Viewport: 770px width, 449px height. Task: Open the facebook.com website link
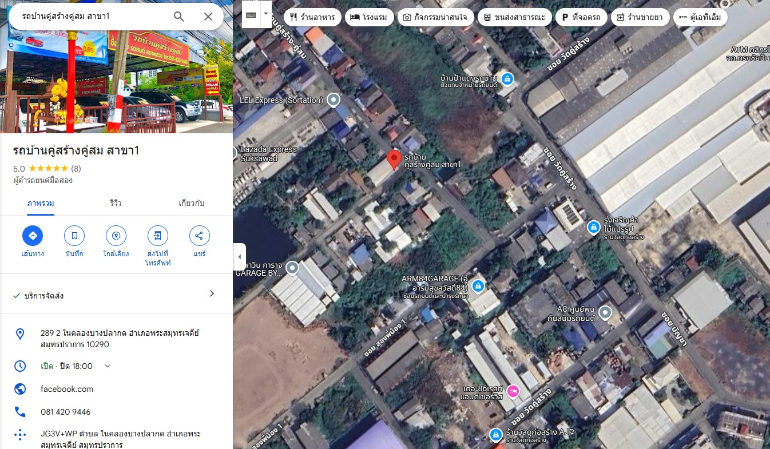click(67, 389)
